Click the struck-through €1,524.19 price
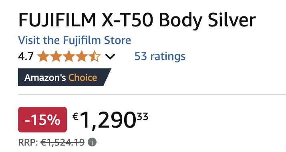Screen dimensions: 286x152 62,142
